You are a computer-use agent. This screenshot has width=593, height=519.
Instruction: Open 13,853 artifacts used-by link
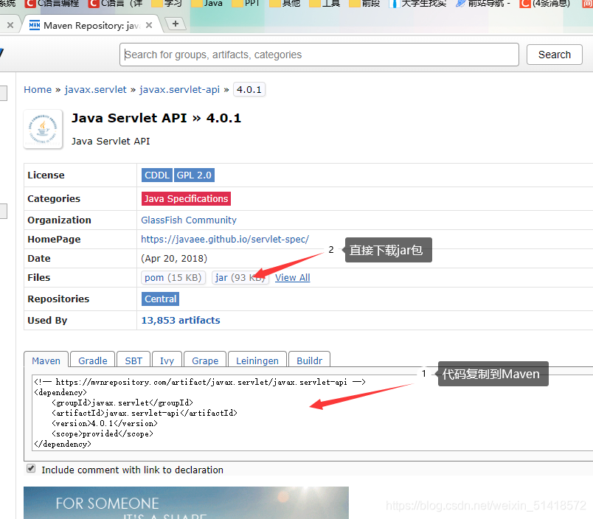(181, 320)
